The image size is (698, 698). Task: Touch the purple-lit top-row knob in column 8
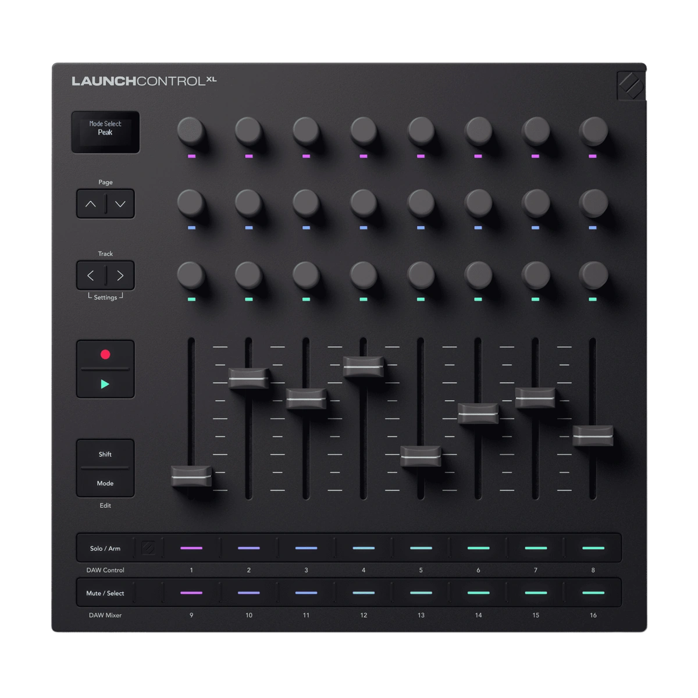pos(593,130)
